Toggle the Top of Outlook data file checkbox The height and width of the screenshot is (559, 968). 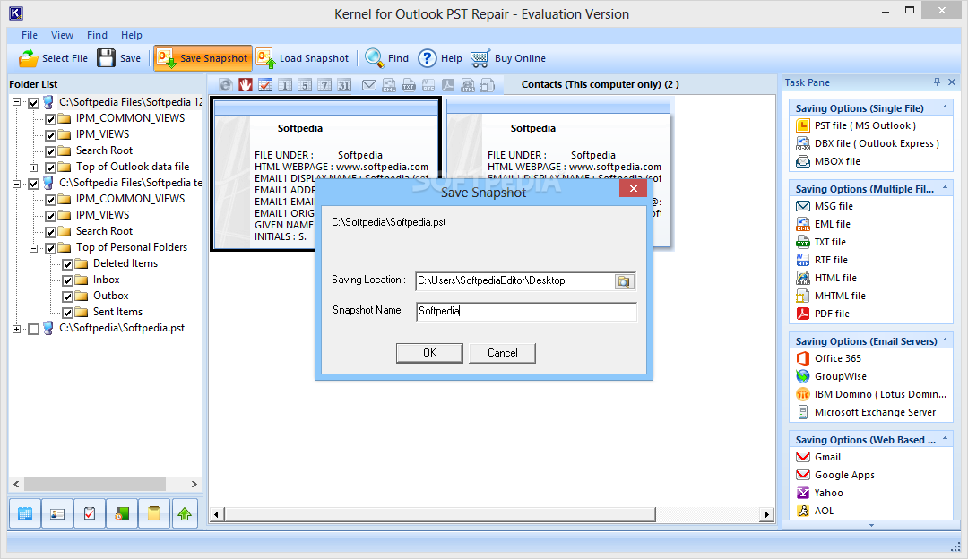coord(50,168)
